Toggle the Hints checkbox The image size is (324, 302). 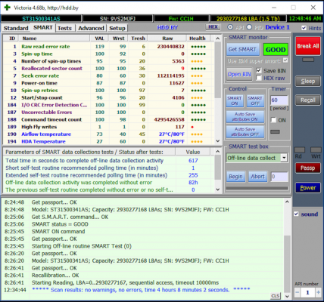click(x=304, y=28)
